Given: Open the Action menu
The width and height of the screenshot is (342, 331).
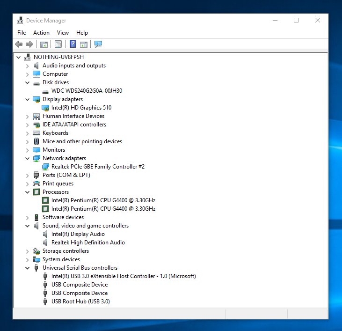Looking at the screenshot, I should point(41,33).
